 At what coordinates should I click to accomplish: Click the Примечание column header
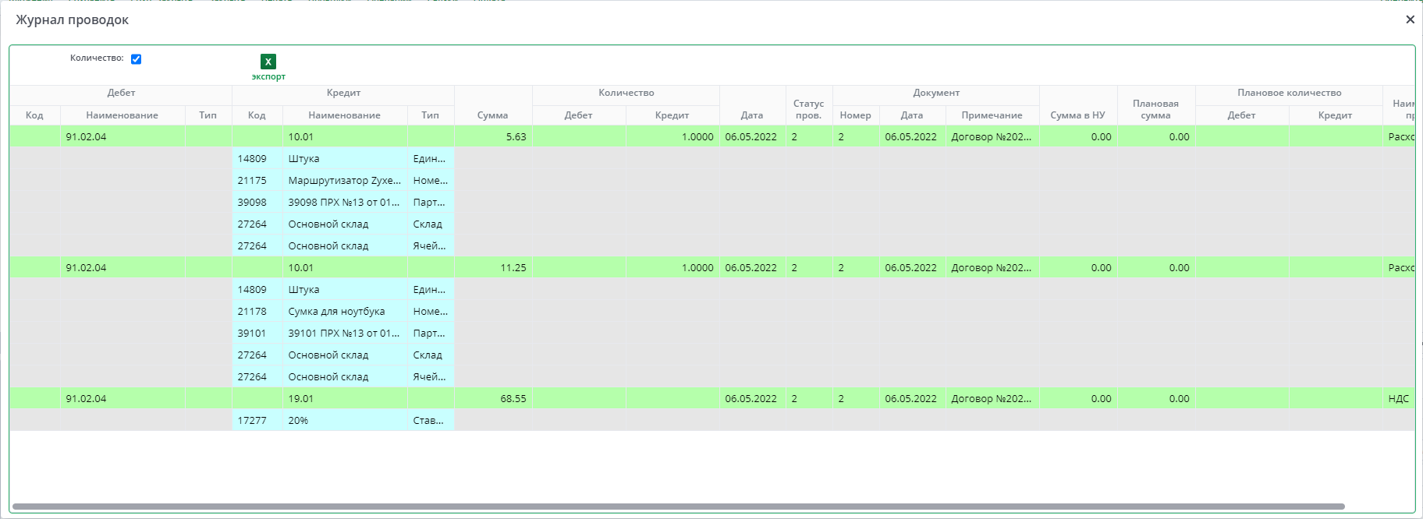point(992,115)
